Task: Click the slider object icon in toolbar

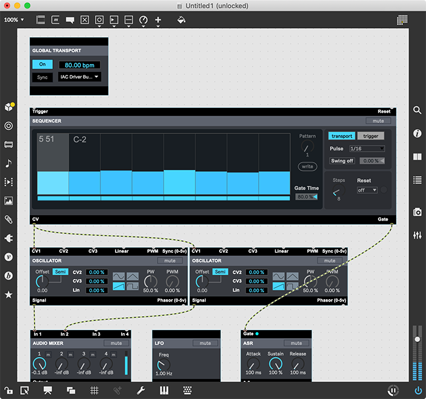Action: 128,20
